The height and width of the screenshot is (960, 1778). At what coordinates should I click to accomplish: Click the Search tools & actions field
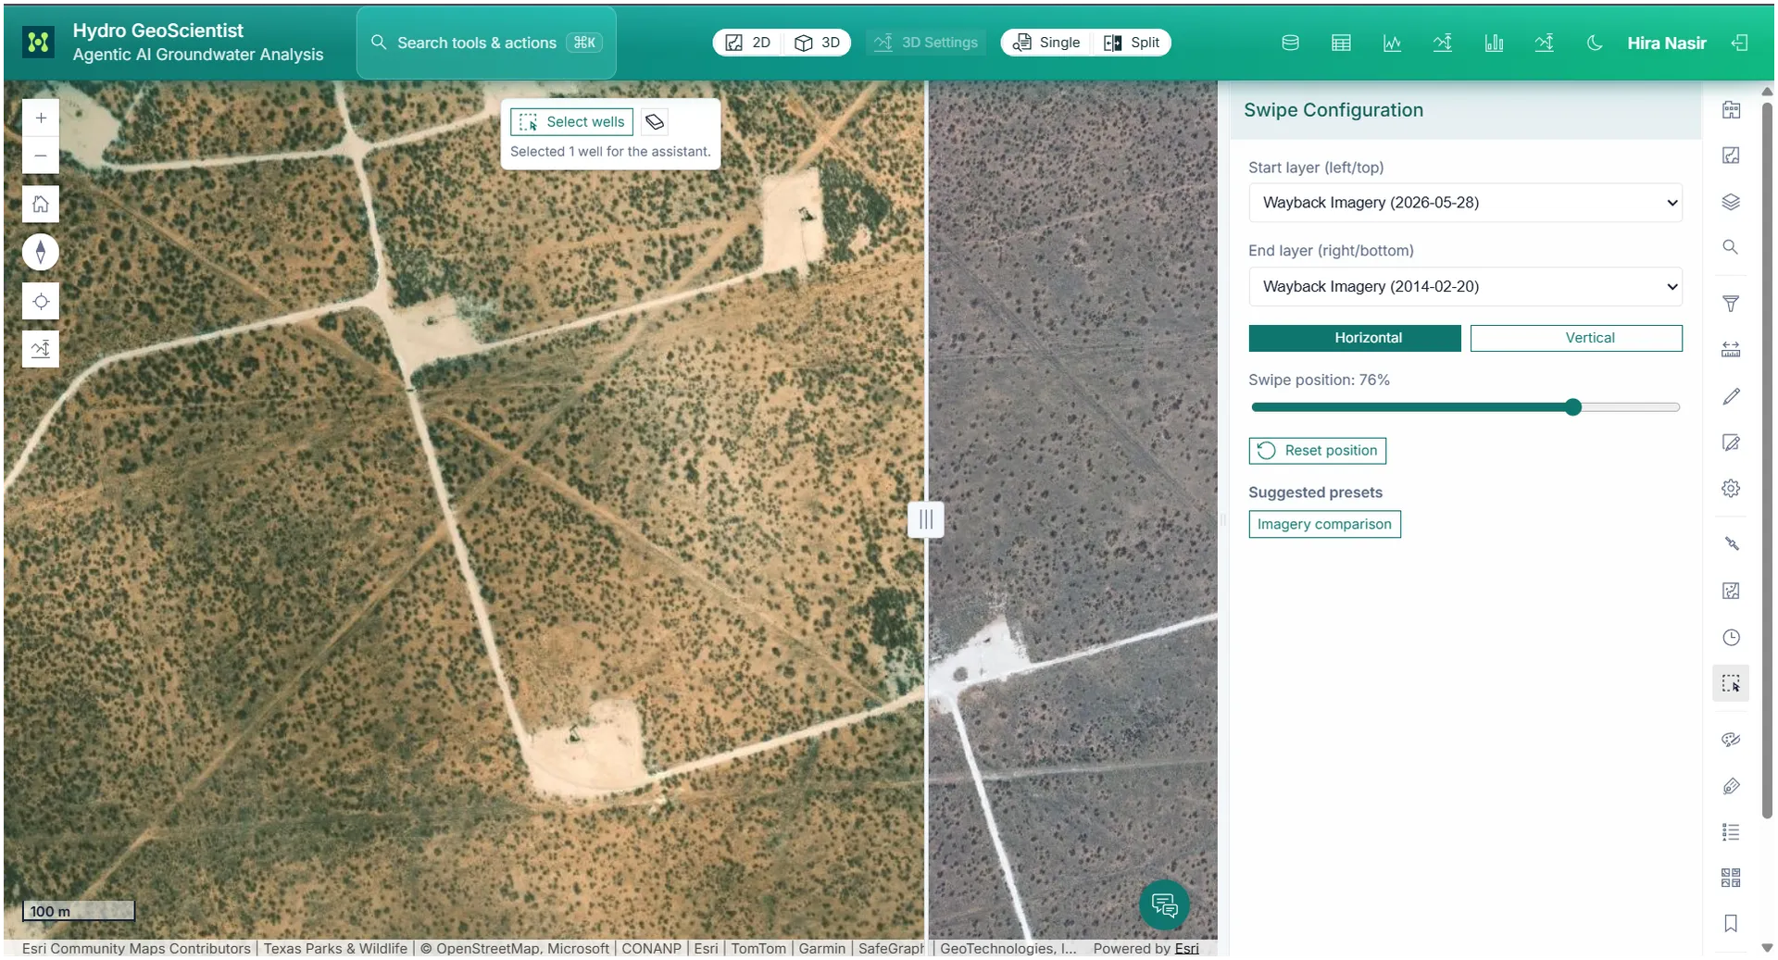coord(486,43)
